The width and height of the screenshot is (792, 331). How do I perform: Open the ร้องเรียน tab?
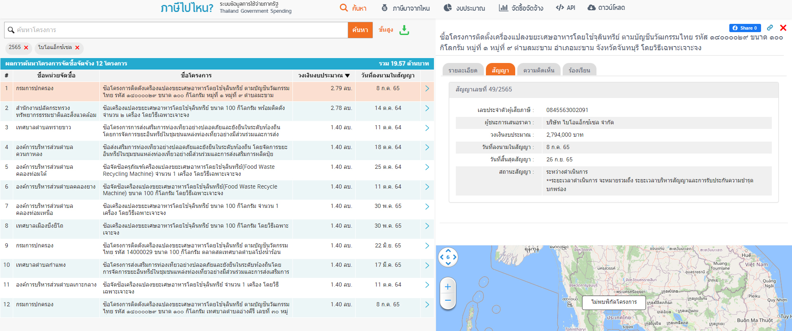point(579,70)
